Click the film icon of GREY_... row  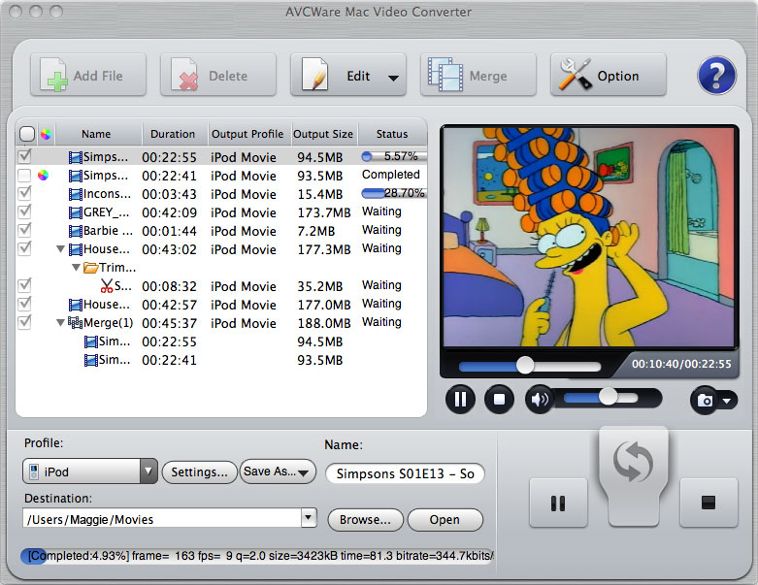pyautogui.click(x=76, y=212)
